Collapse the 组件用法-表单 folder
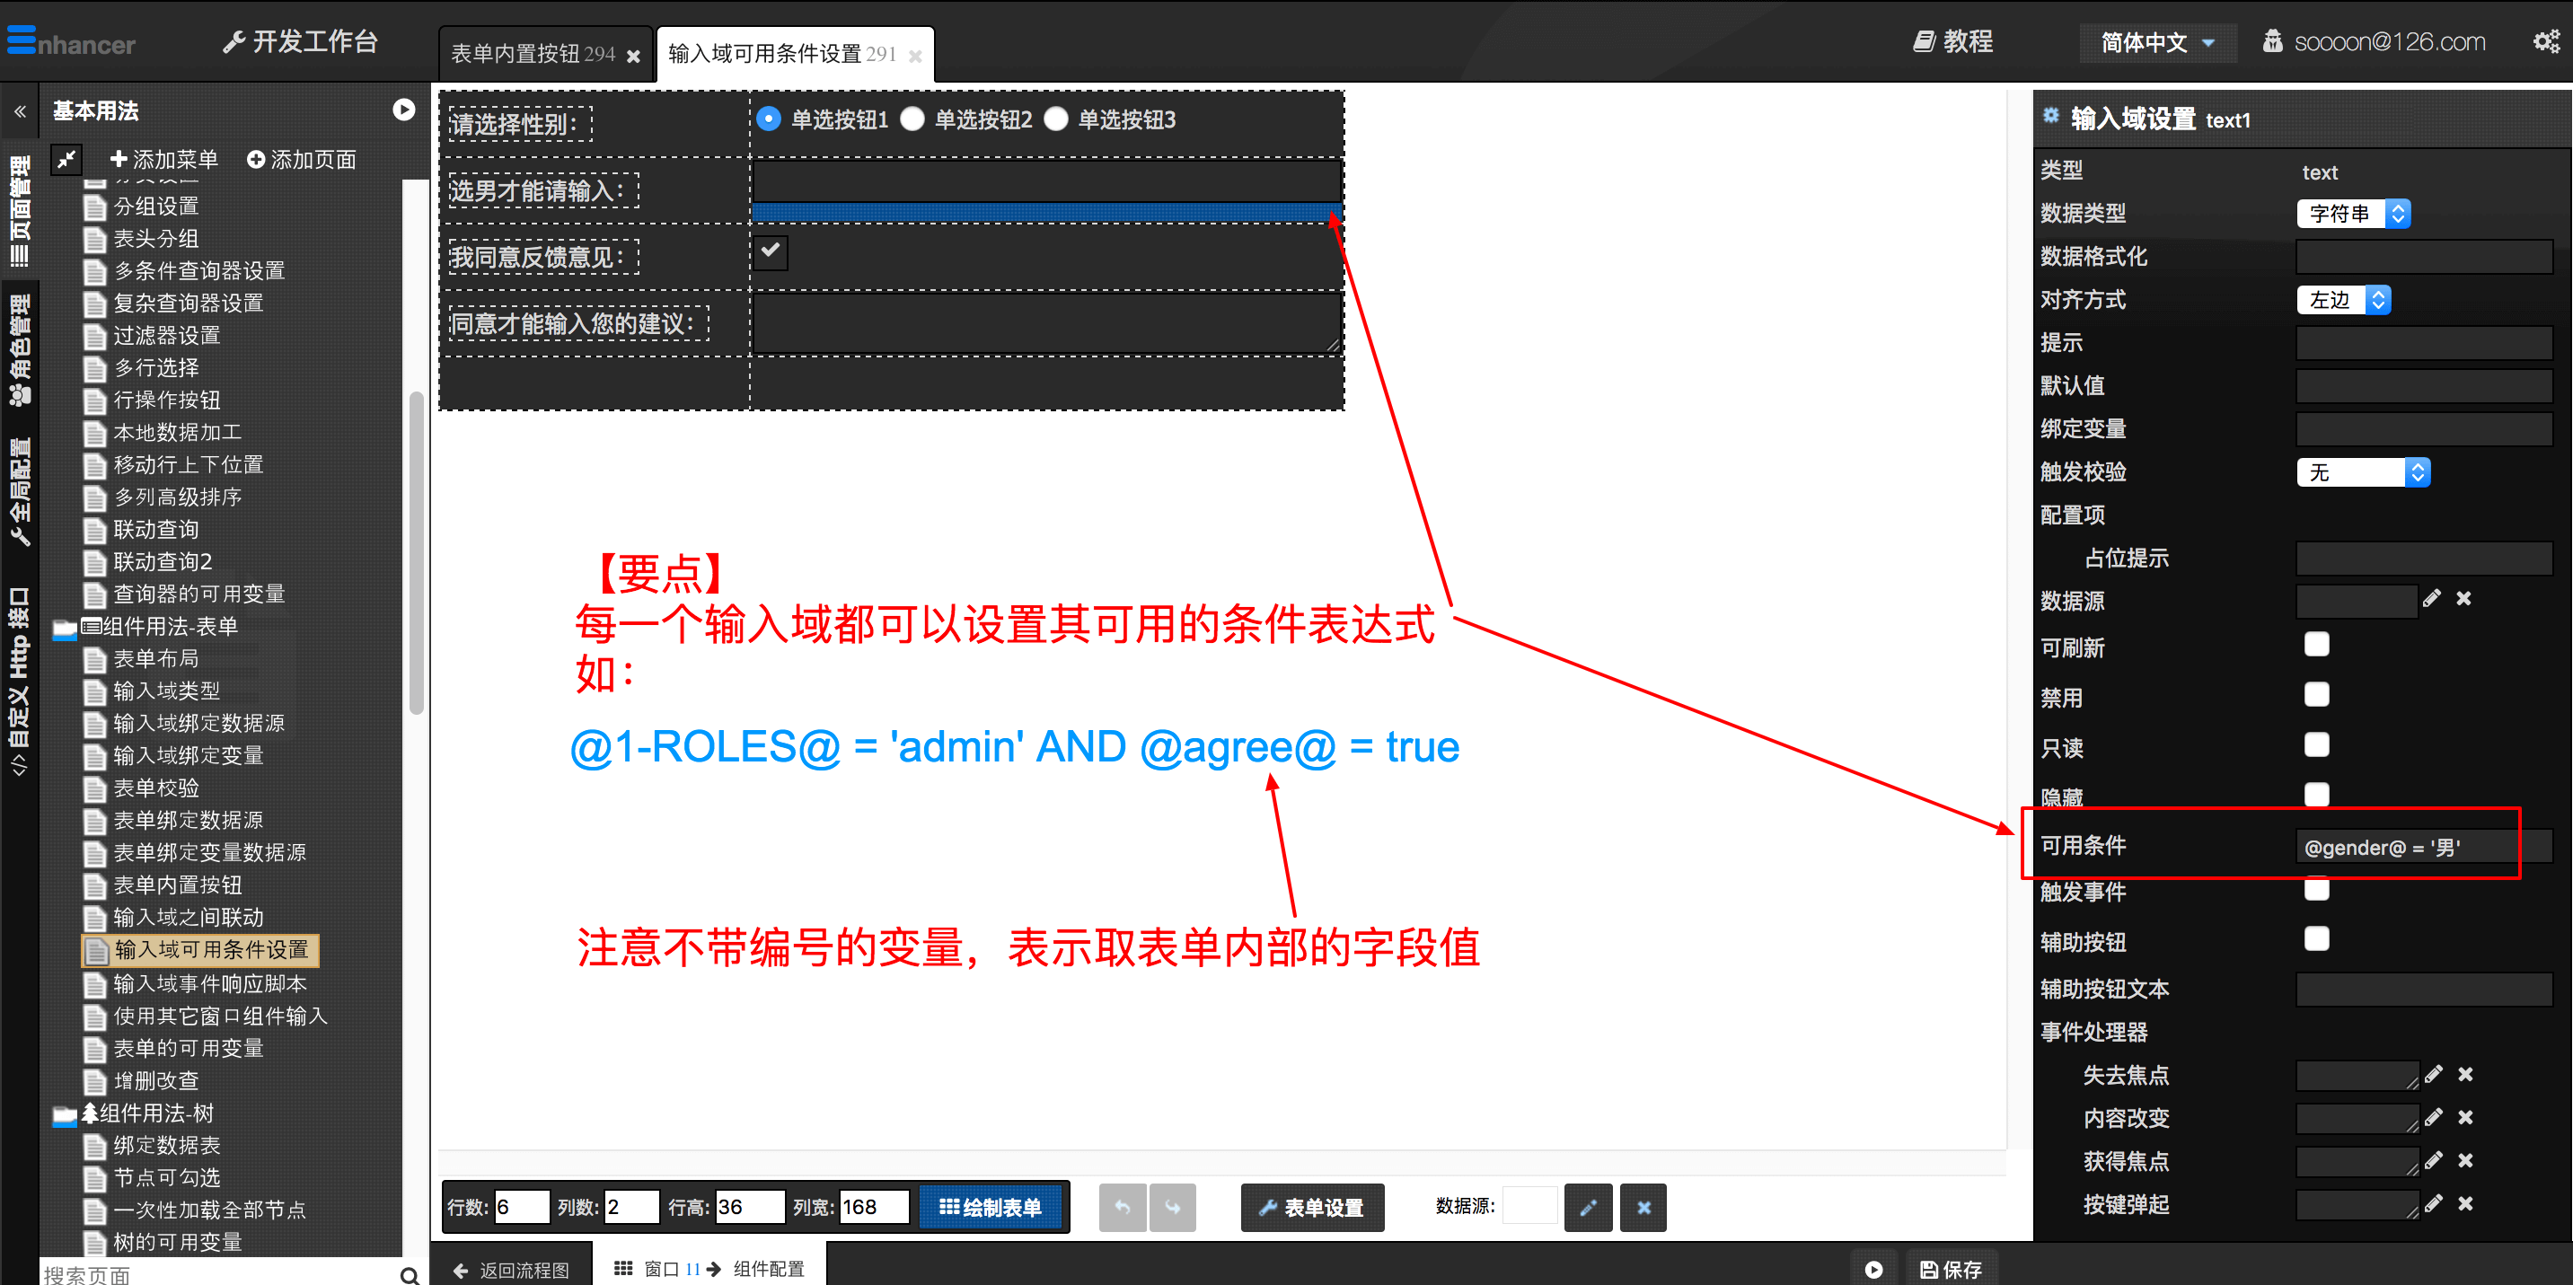Screen dimensions: 2573x1285 point(66,628)
